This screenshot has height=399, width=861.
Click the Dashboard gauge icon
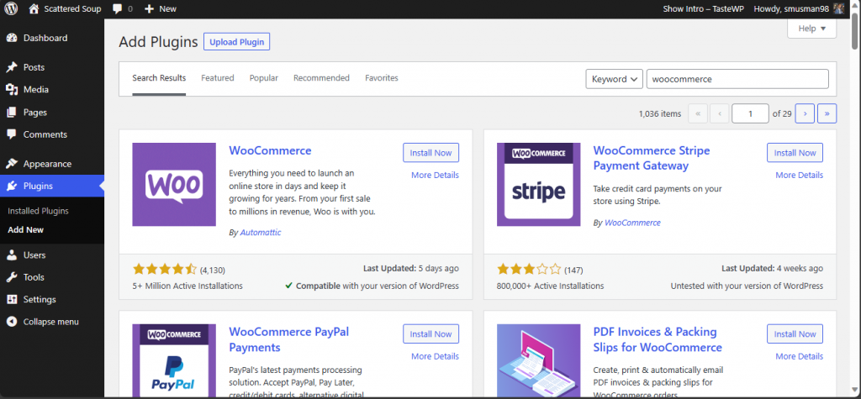[x=12, y=39]
